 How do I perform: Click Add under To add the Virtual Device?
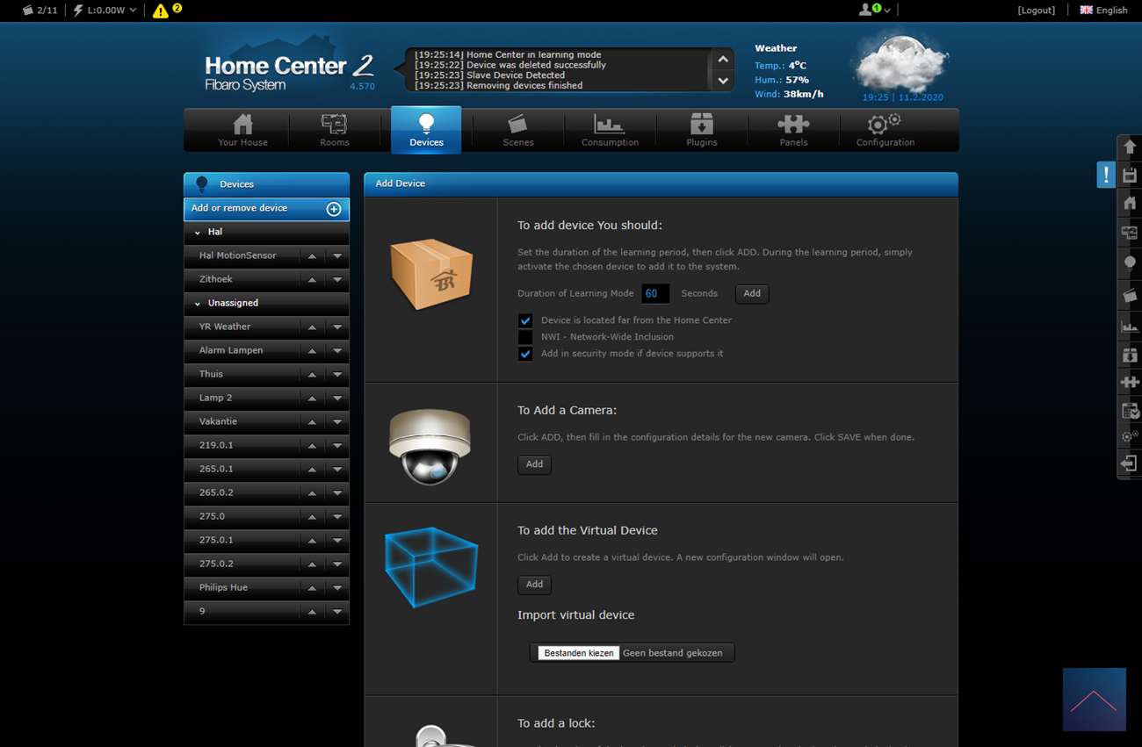click(534, 585)
